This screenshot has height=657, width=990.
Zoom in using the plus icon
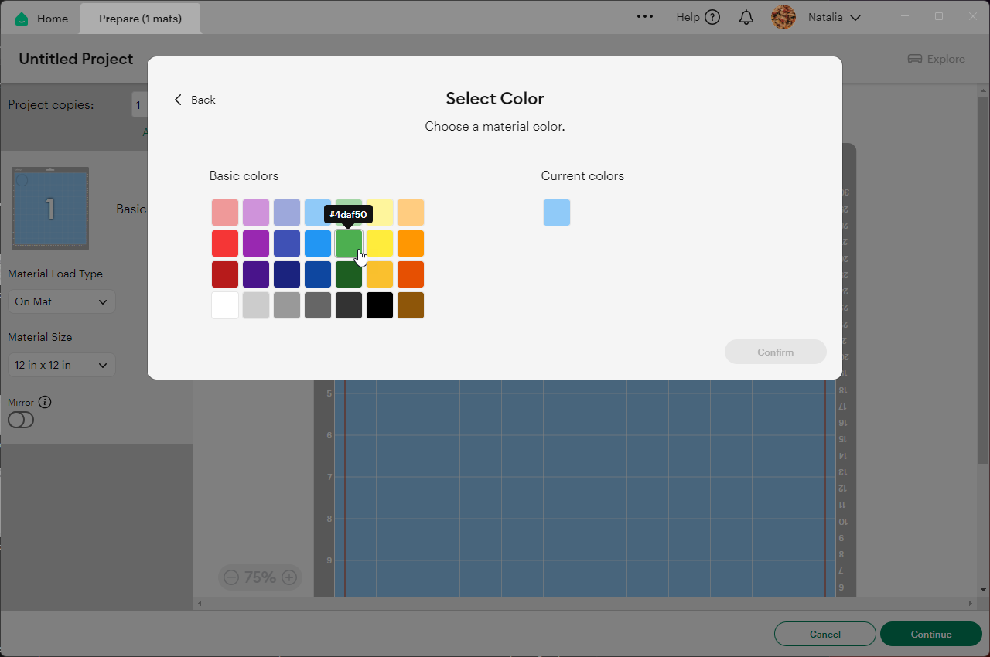coord(289,577)
